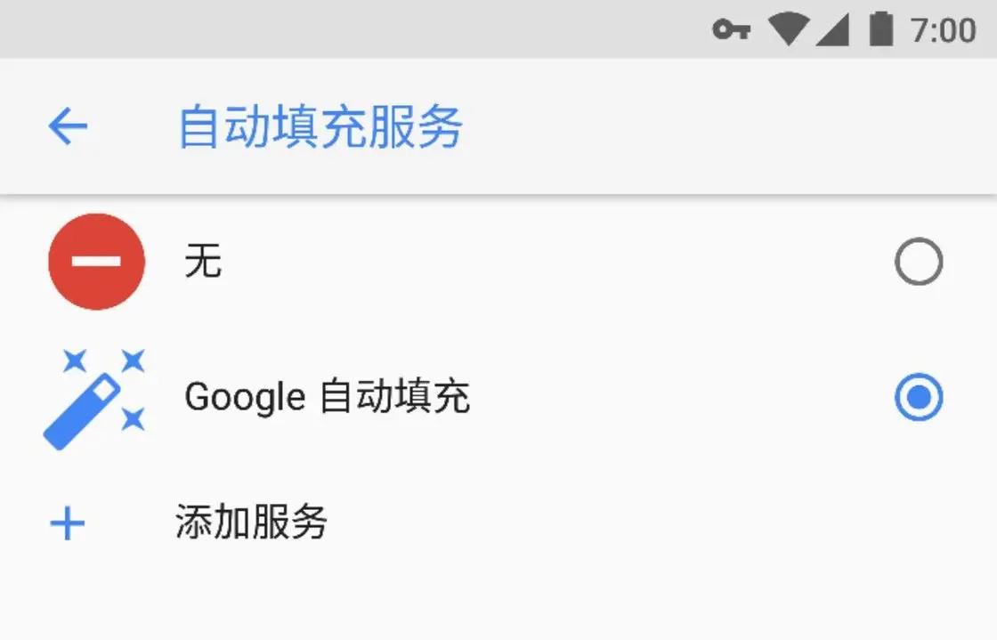Tap empty space in the status bar
This screenshot has width=997, height=640.
(x=350, y=28)
